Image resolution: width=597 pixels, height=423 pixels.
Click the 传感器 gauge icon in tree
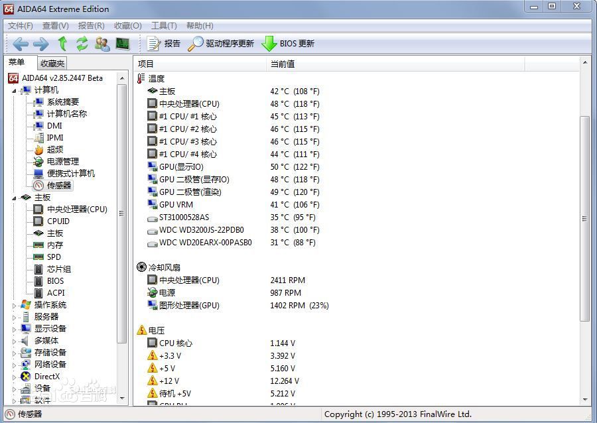click(x=38, y=185)
